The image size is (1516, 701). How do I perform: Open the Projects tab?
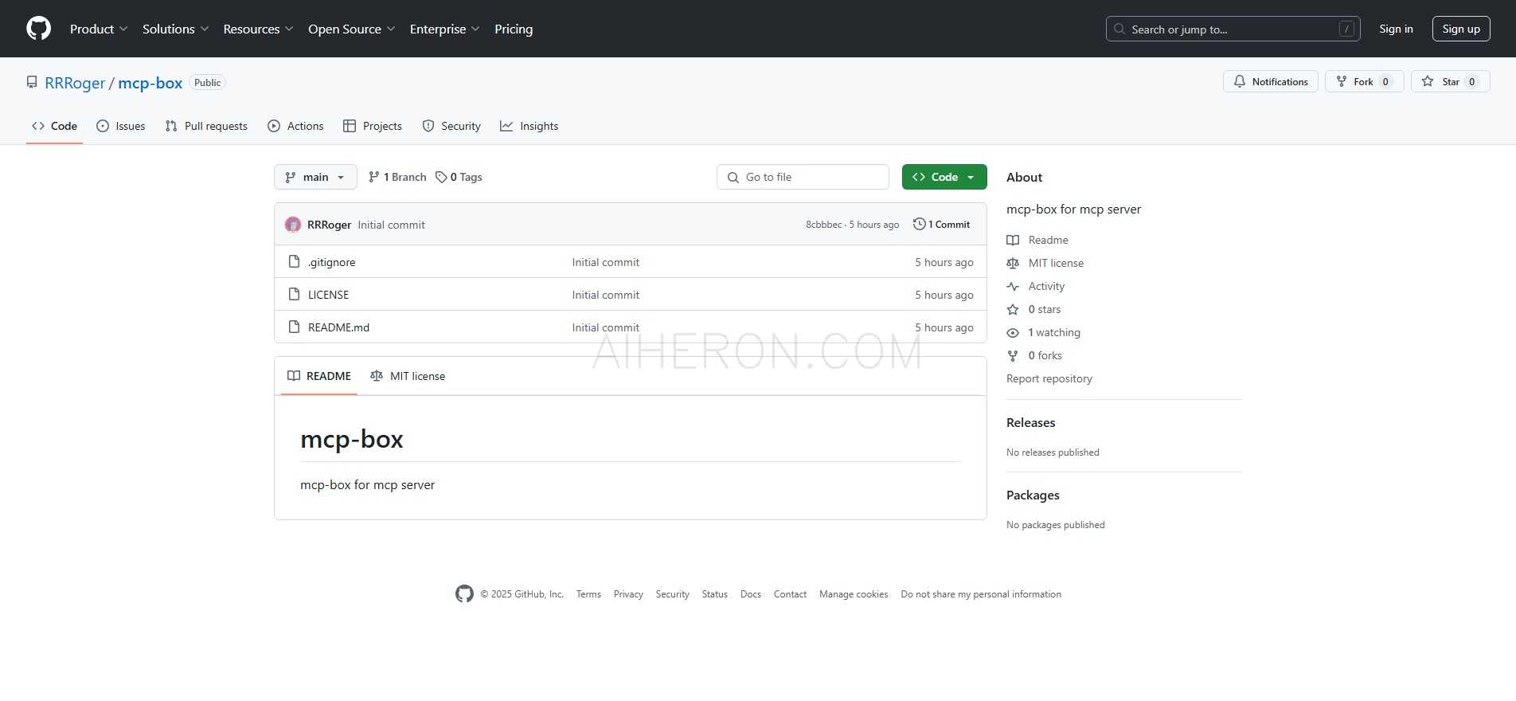[372, 126]
